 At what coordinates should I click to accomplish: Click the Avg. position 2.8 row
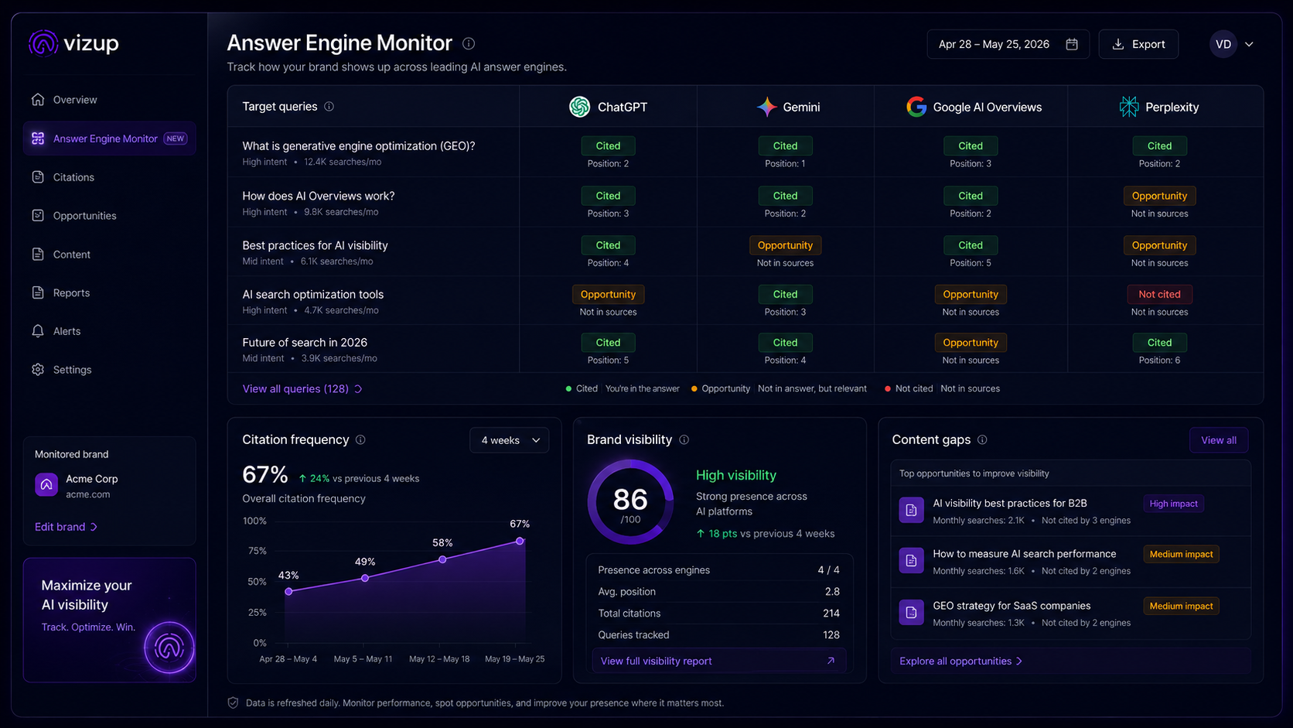[x=718, y=591]
